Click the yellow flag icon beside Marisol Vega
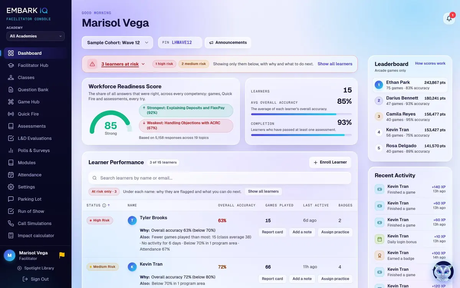This screenshot has height=288, width=460. pos(62,255)
